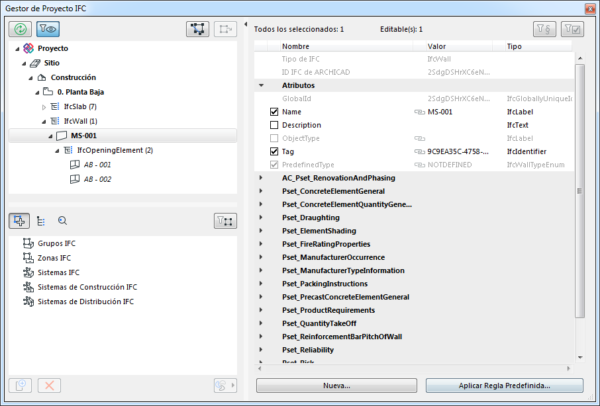Select Sistemas de Construcción IFC item
The width and height of the screenshot is (600, 406).
[87, 287]
